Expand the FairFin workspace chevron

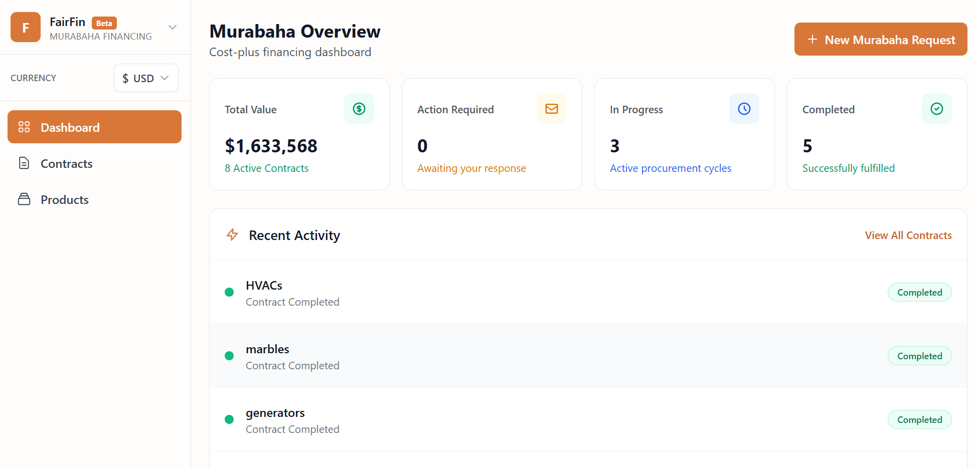click(x=173, y=28)
